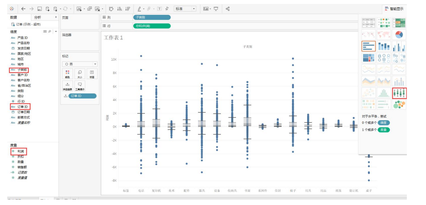This screenshot has width=426, height=205.
Task: Choose stacked bars chart in Show Me
Action: click(x=384, y=47)
